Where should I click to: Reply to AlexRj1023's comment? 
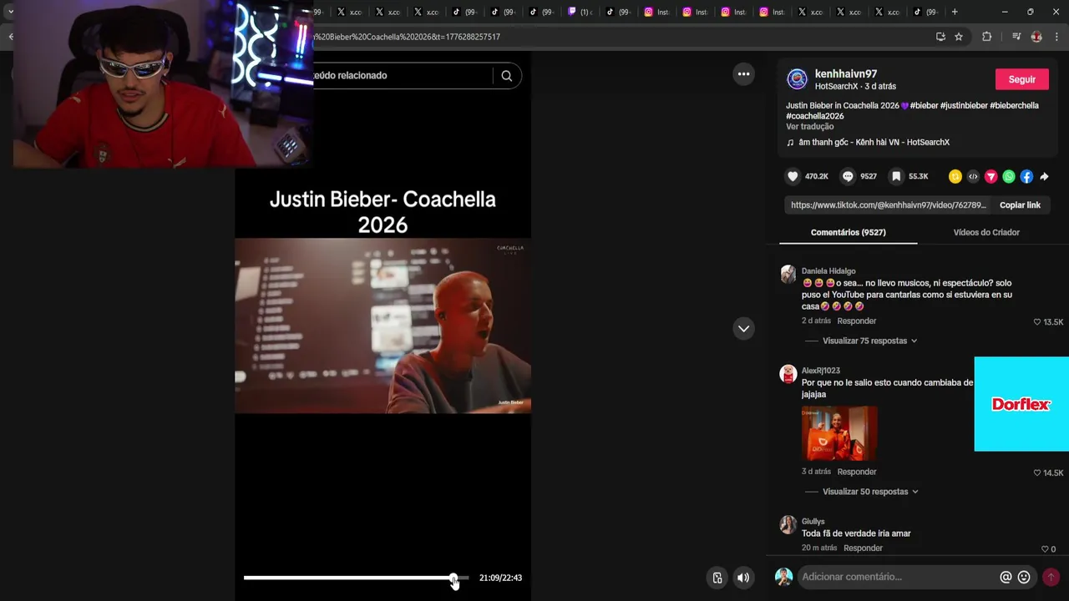tap(857, 472)
